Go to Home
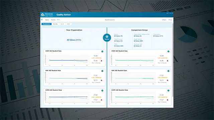The height and width of the screenshot is (120, 214). pos(53,20)
